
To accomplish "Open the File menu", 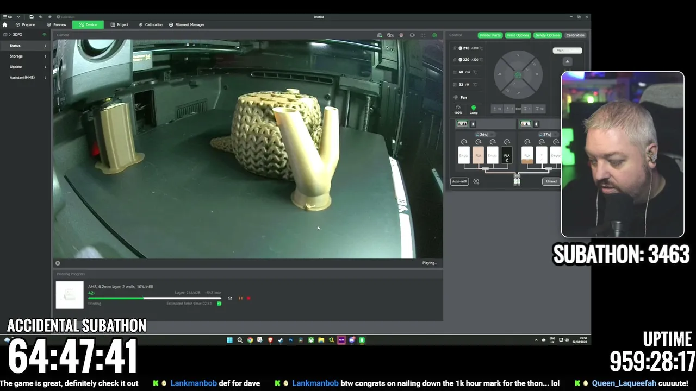I will 8,17.
